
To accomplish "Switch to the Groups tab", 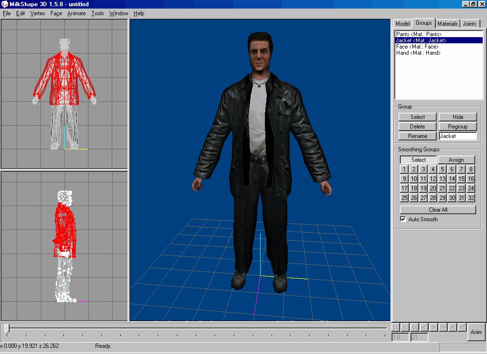I will pyautogui.click(x=424, y=23).
